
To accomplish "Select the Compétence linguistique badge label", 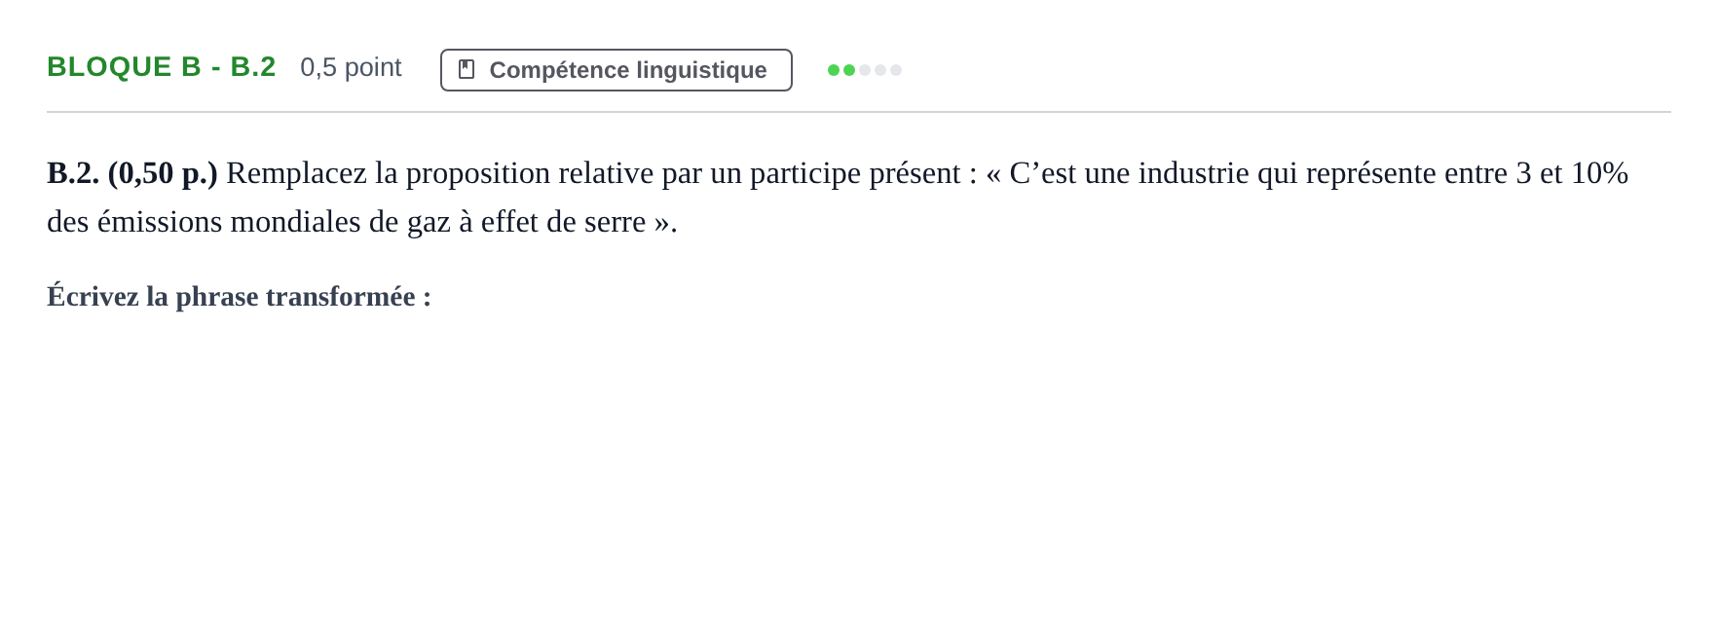I will click(628, 70).
